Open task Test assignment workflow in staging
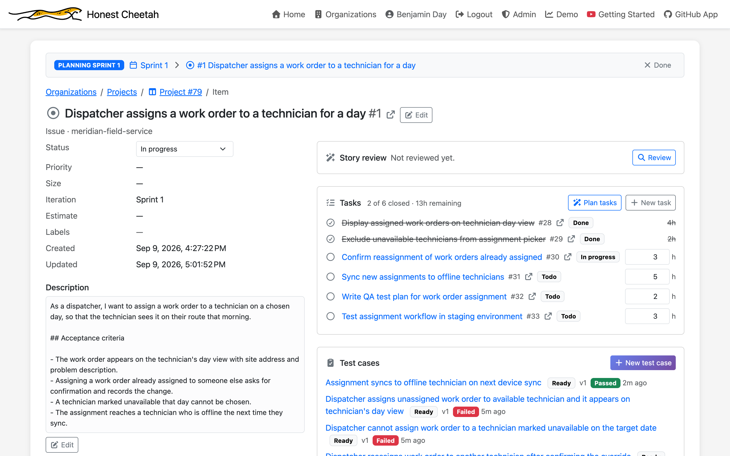This screenshot has height=456, width=730. tap(432, 316)
